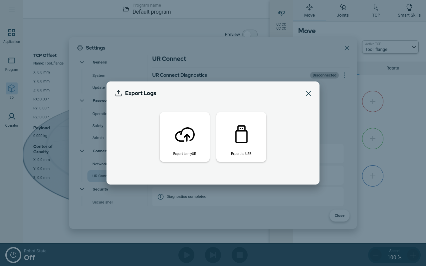The height and width of the screenshot is (266, 426).
Task: Select the 3D view icon
Action: pyautogui.click(x=12, y=89)
